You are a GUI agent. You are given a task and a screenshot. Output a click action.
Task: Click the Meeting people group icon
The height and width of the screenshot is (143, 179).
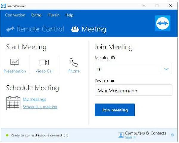75,29
